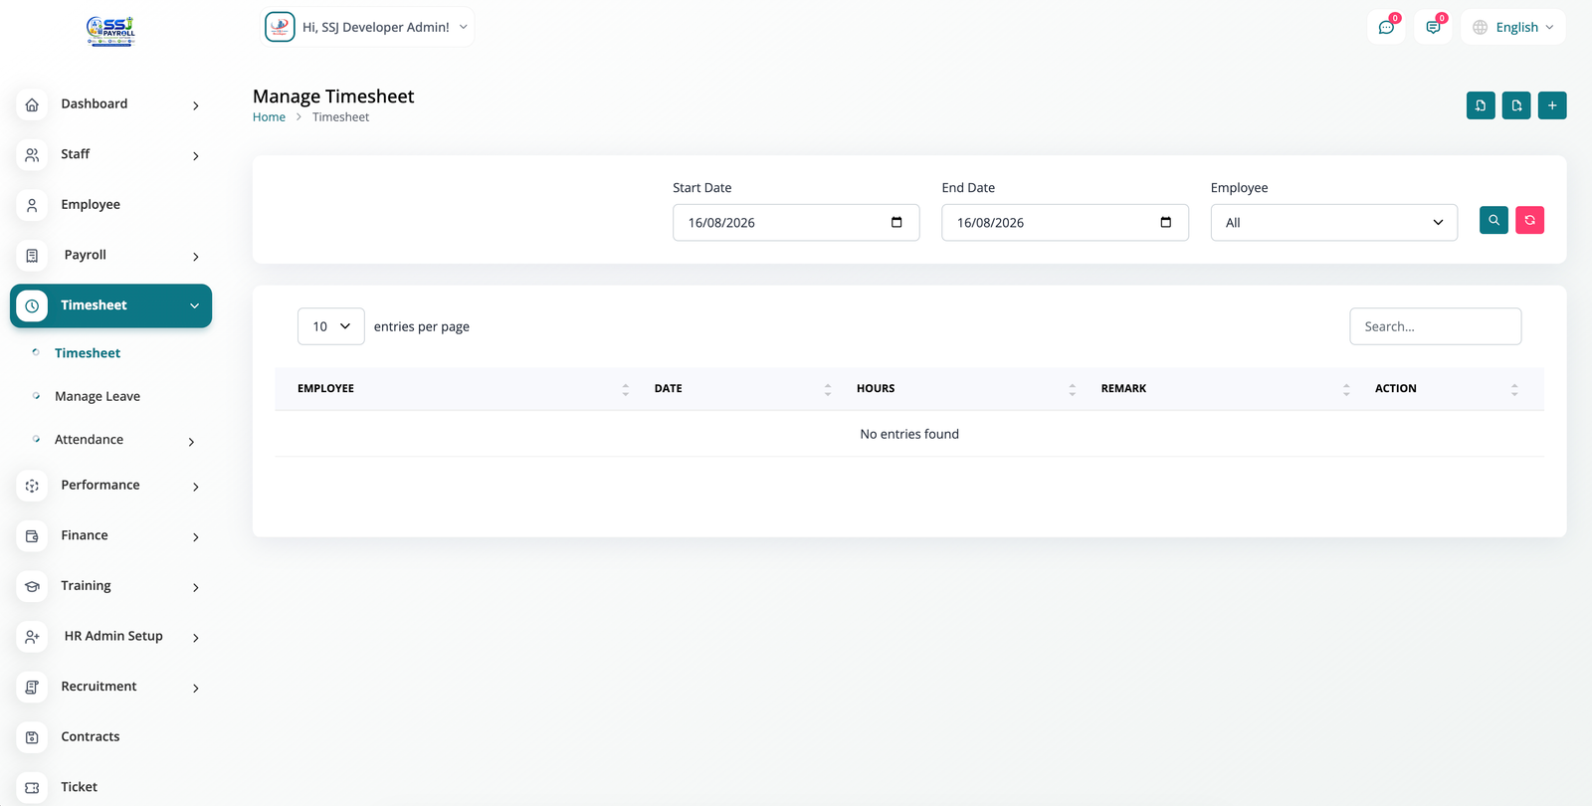Expand the Payroll menu chevron
Image resolution: width=1592 pixels, height=806 pixels.
tap(195, 257)
